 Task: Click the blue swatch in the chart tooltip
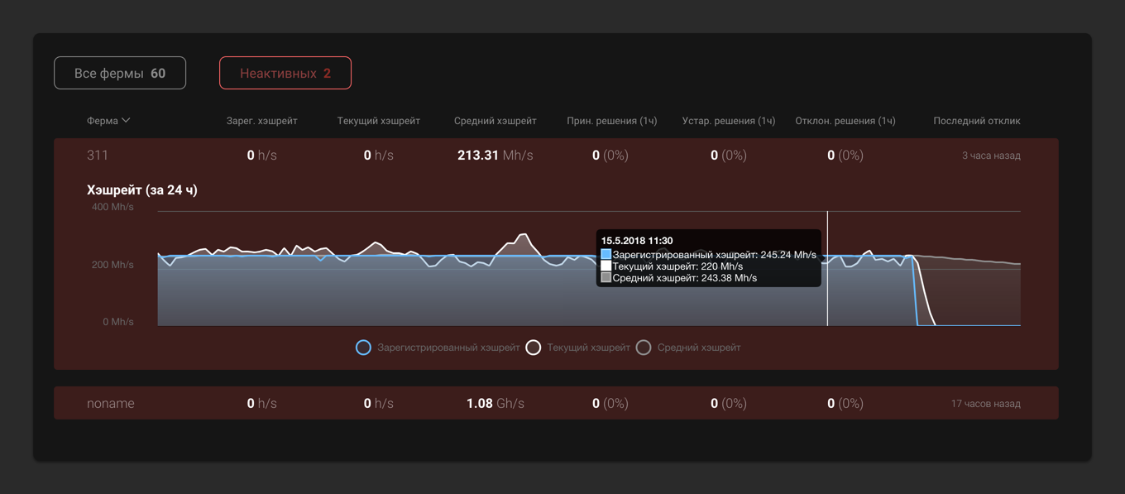pyautogui.click(x=606, y=255)
